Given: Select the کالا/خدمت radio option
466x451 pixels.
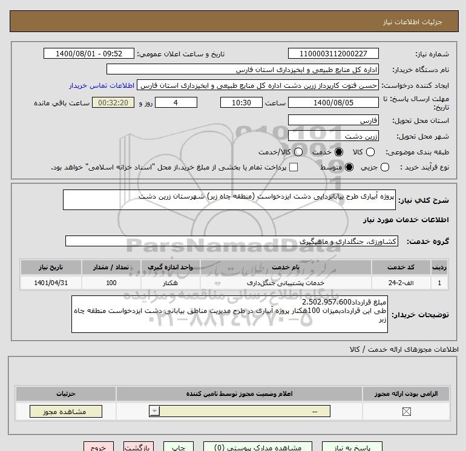Looking at the screenshot, I should pyautogui.click(x=298, y=152).
